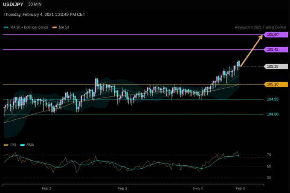
Task: Click the RSI legend label
Action: click(13, 145)
